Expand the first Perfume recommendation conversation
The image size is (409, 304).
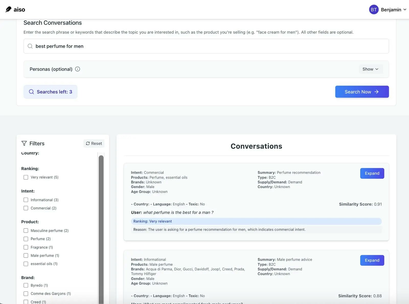[x=372, y=173]
